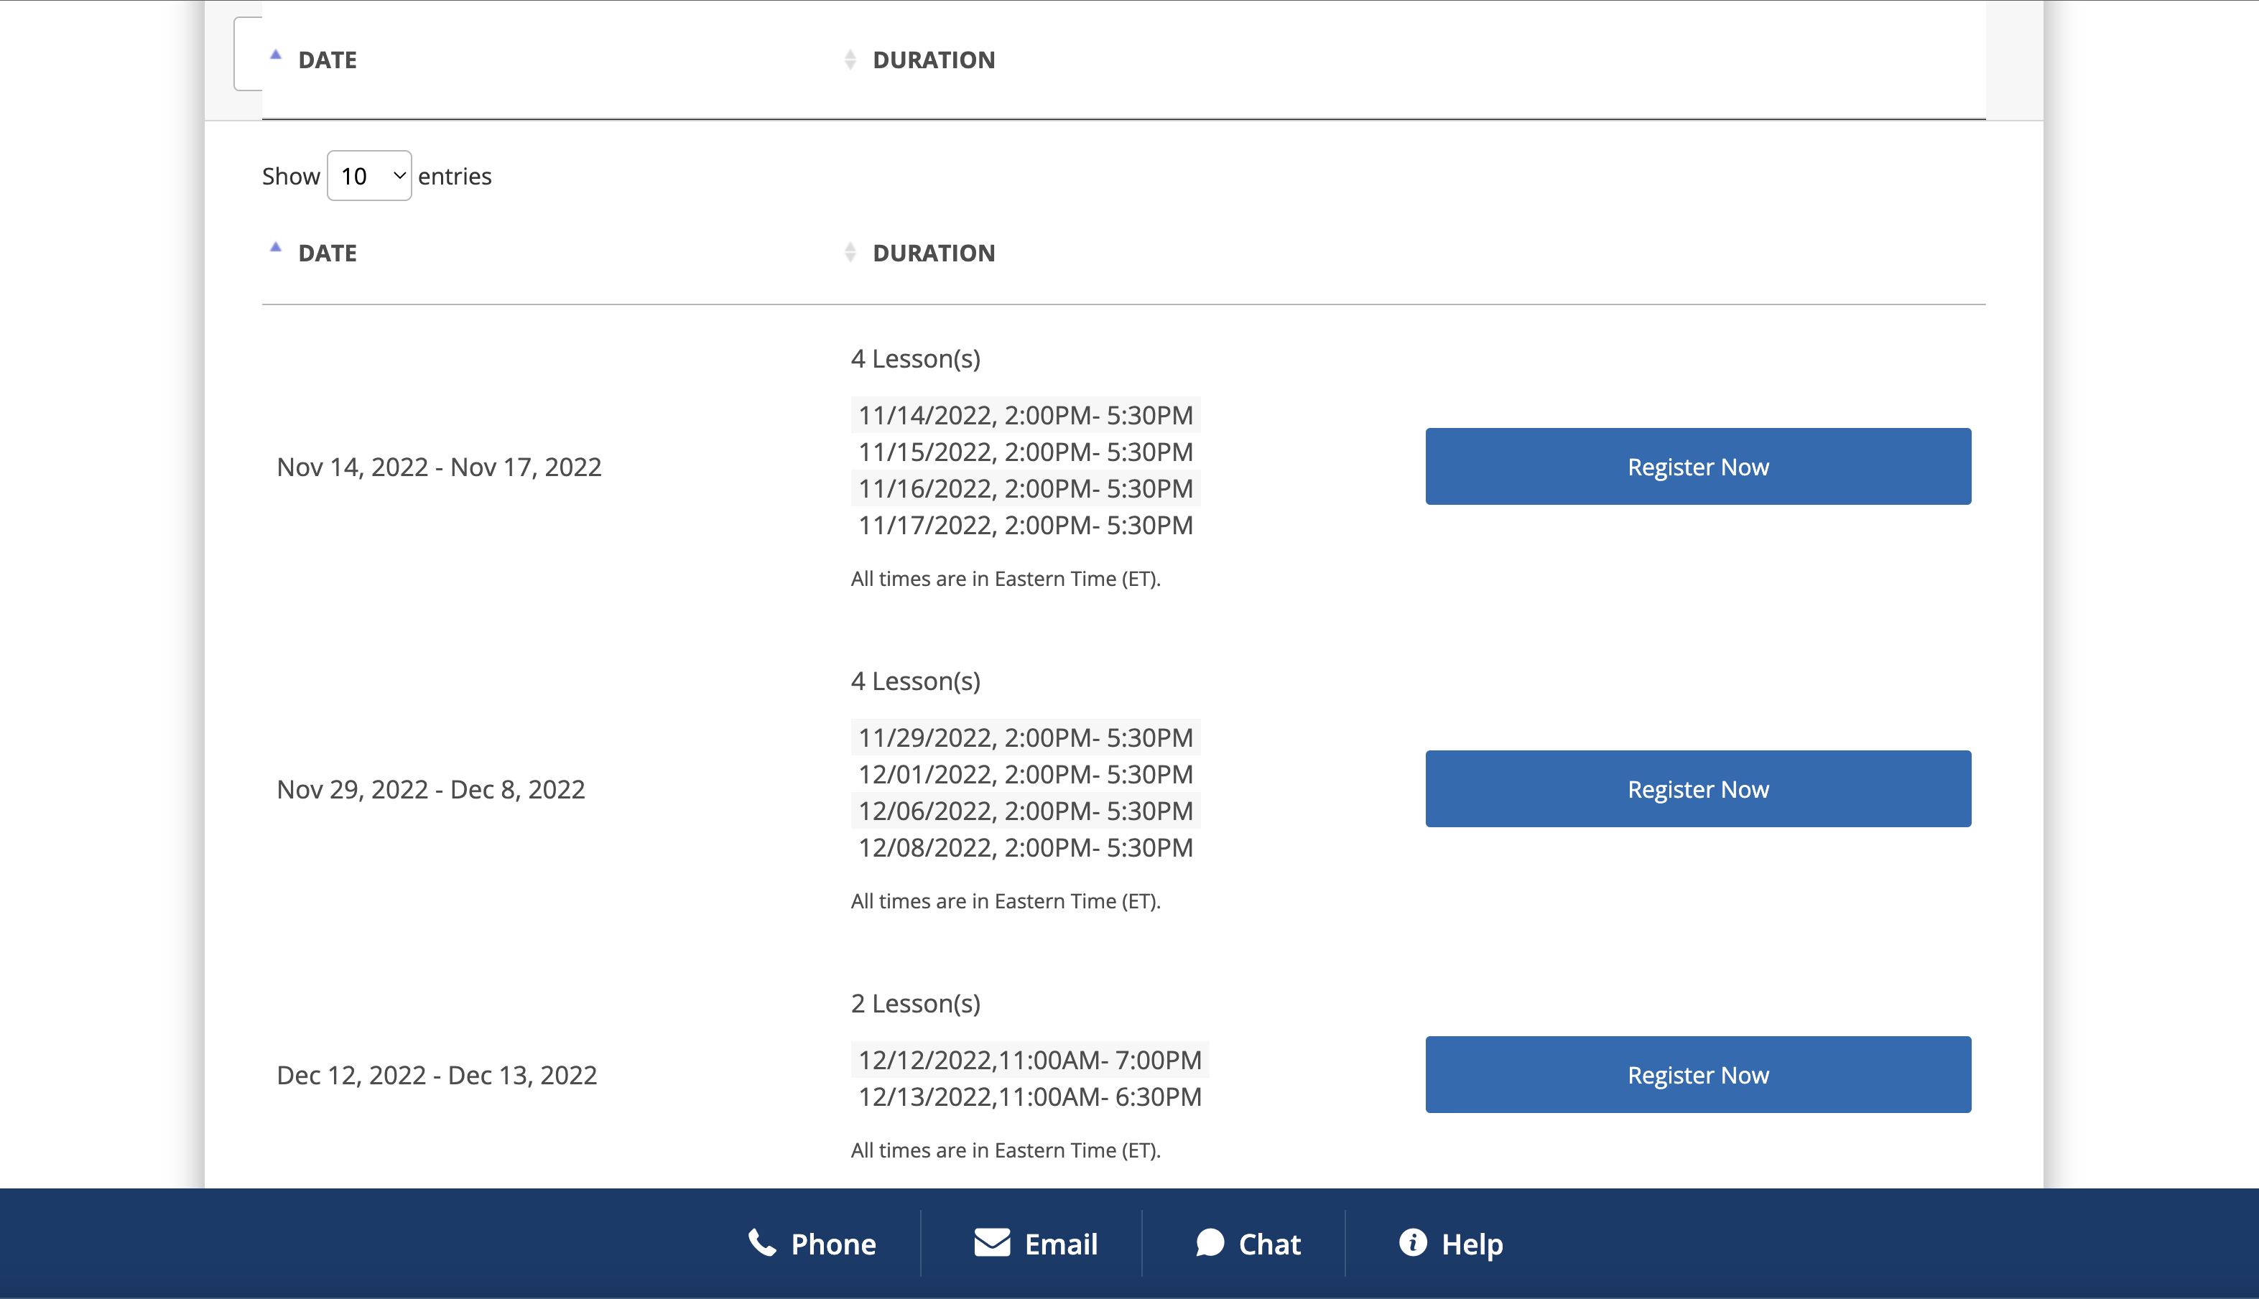Click sort arrow beside sticky DATE header
Viewport: 2259px width, 1299px height.
276,55
